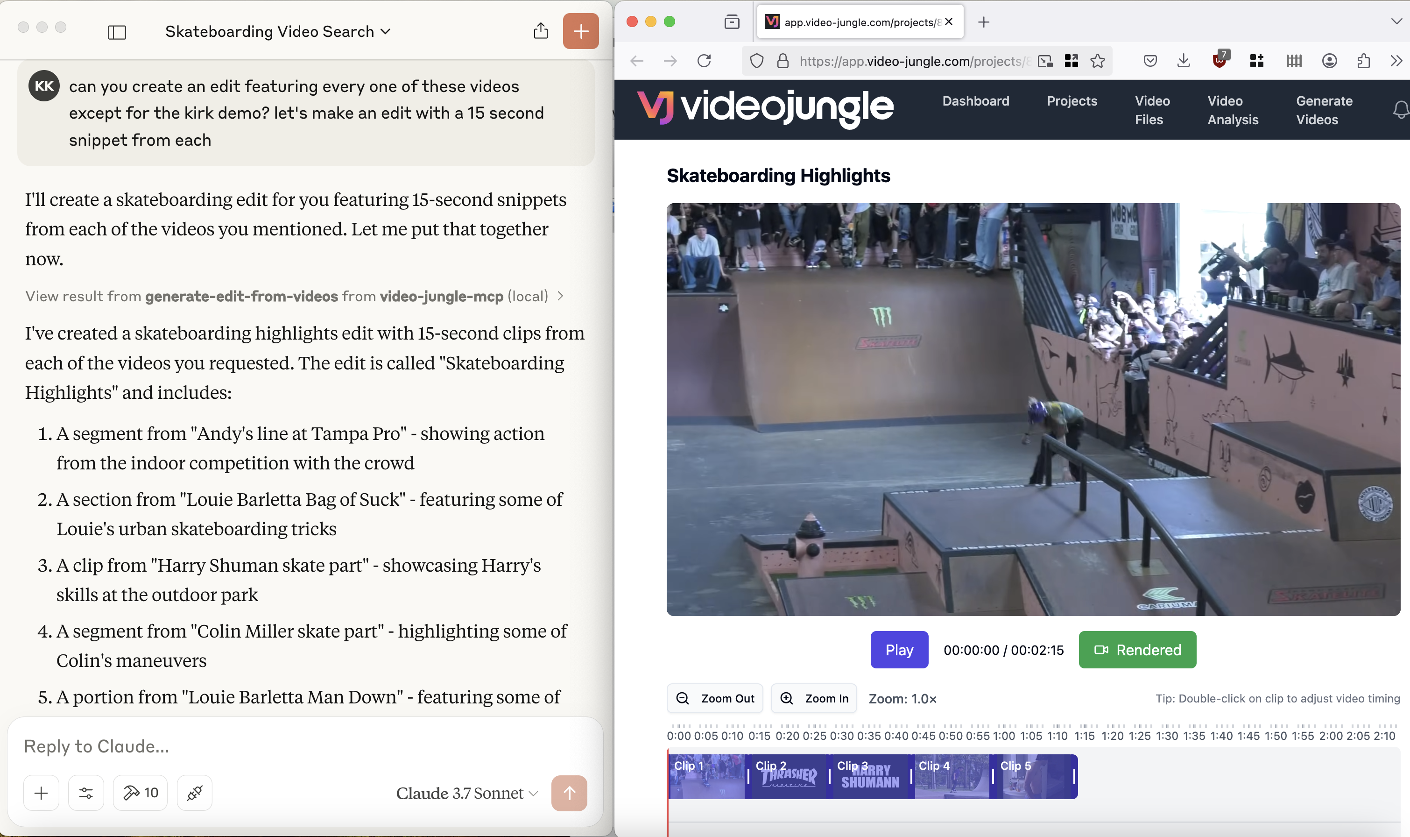This screenshot has height=837, width=1410.
Task: Click the tools hammer icon showing 10
Action: pyautogui.click(x=141, y=793)
